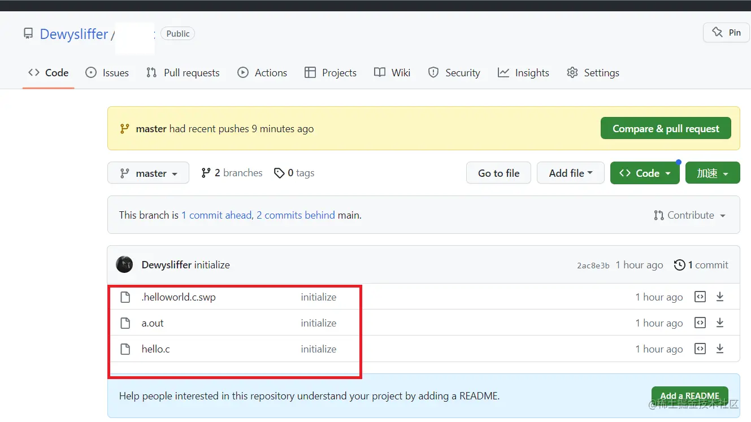Expand the green Code dropdown
This screenshot has height=422, width=751.
tap(644, 173)
